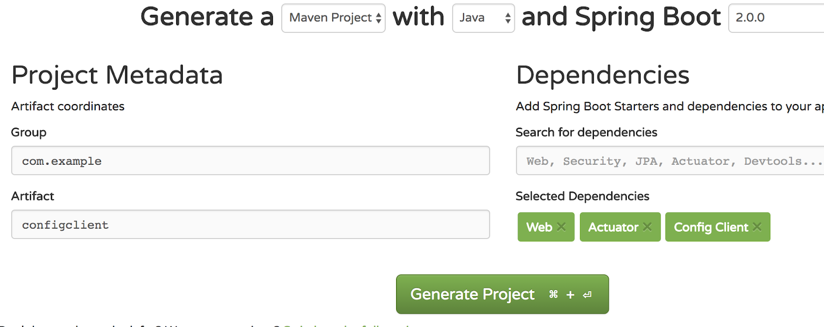The image size is (824, 327).
Task: Remove the Actuator dependency via its X
Action: coord(647,227)
